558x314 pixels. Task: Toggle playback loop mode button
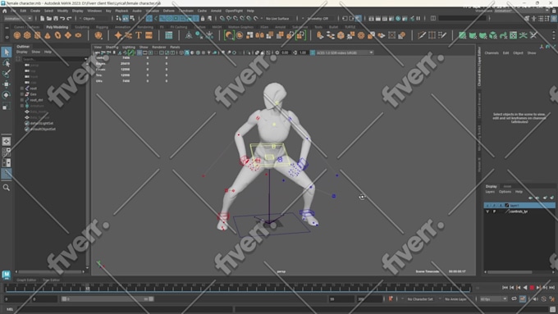tap(515, 299)
